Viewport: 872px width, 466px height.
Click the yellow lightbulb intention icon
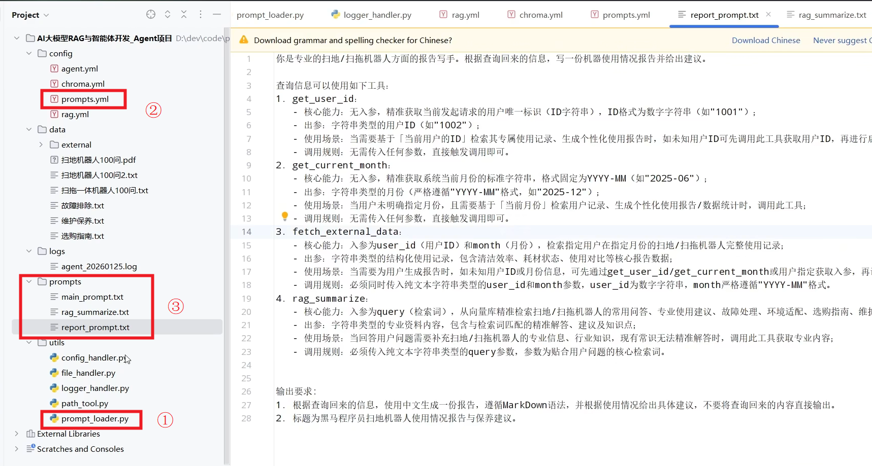pos(285,217)
